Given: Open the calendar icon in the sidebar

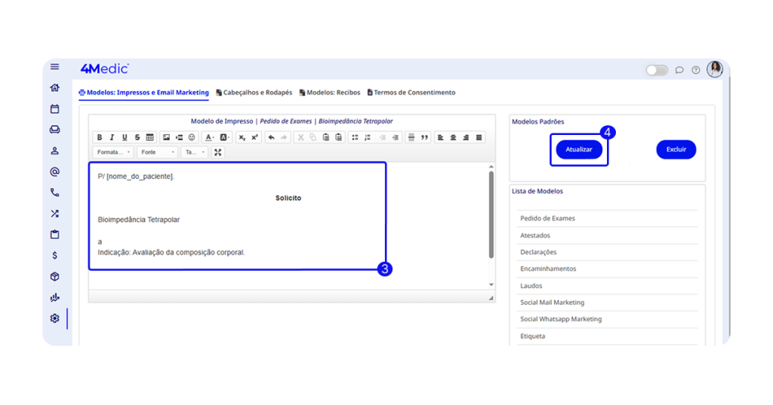Looking at the screenshot, I should 54,109.
